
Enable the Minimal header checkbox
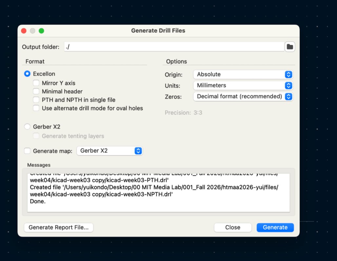36,91
